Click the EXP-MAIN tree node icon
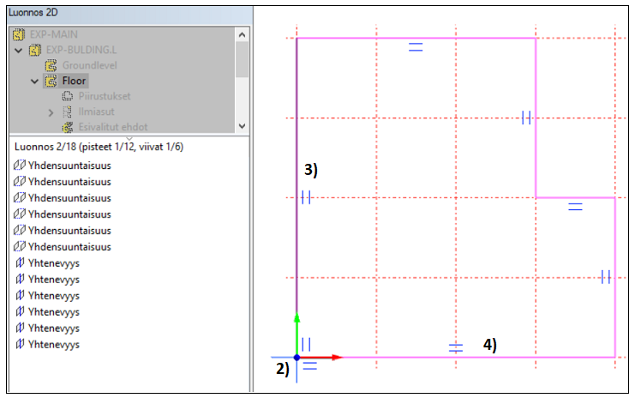The height and width of the screenshot is (398, 635). click(21, 35)
